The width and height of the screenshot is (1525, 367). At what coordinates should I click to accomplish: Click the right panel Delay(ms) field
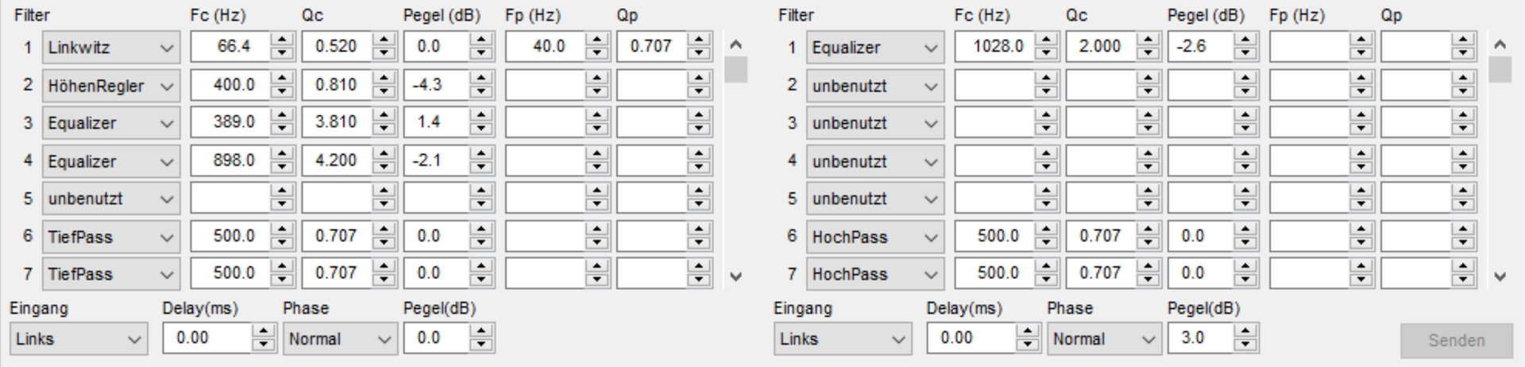[972, 338]
